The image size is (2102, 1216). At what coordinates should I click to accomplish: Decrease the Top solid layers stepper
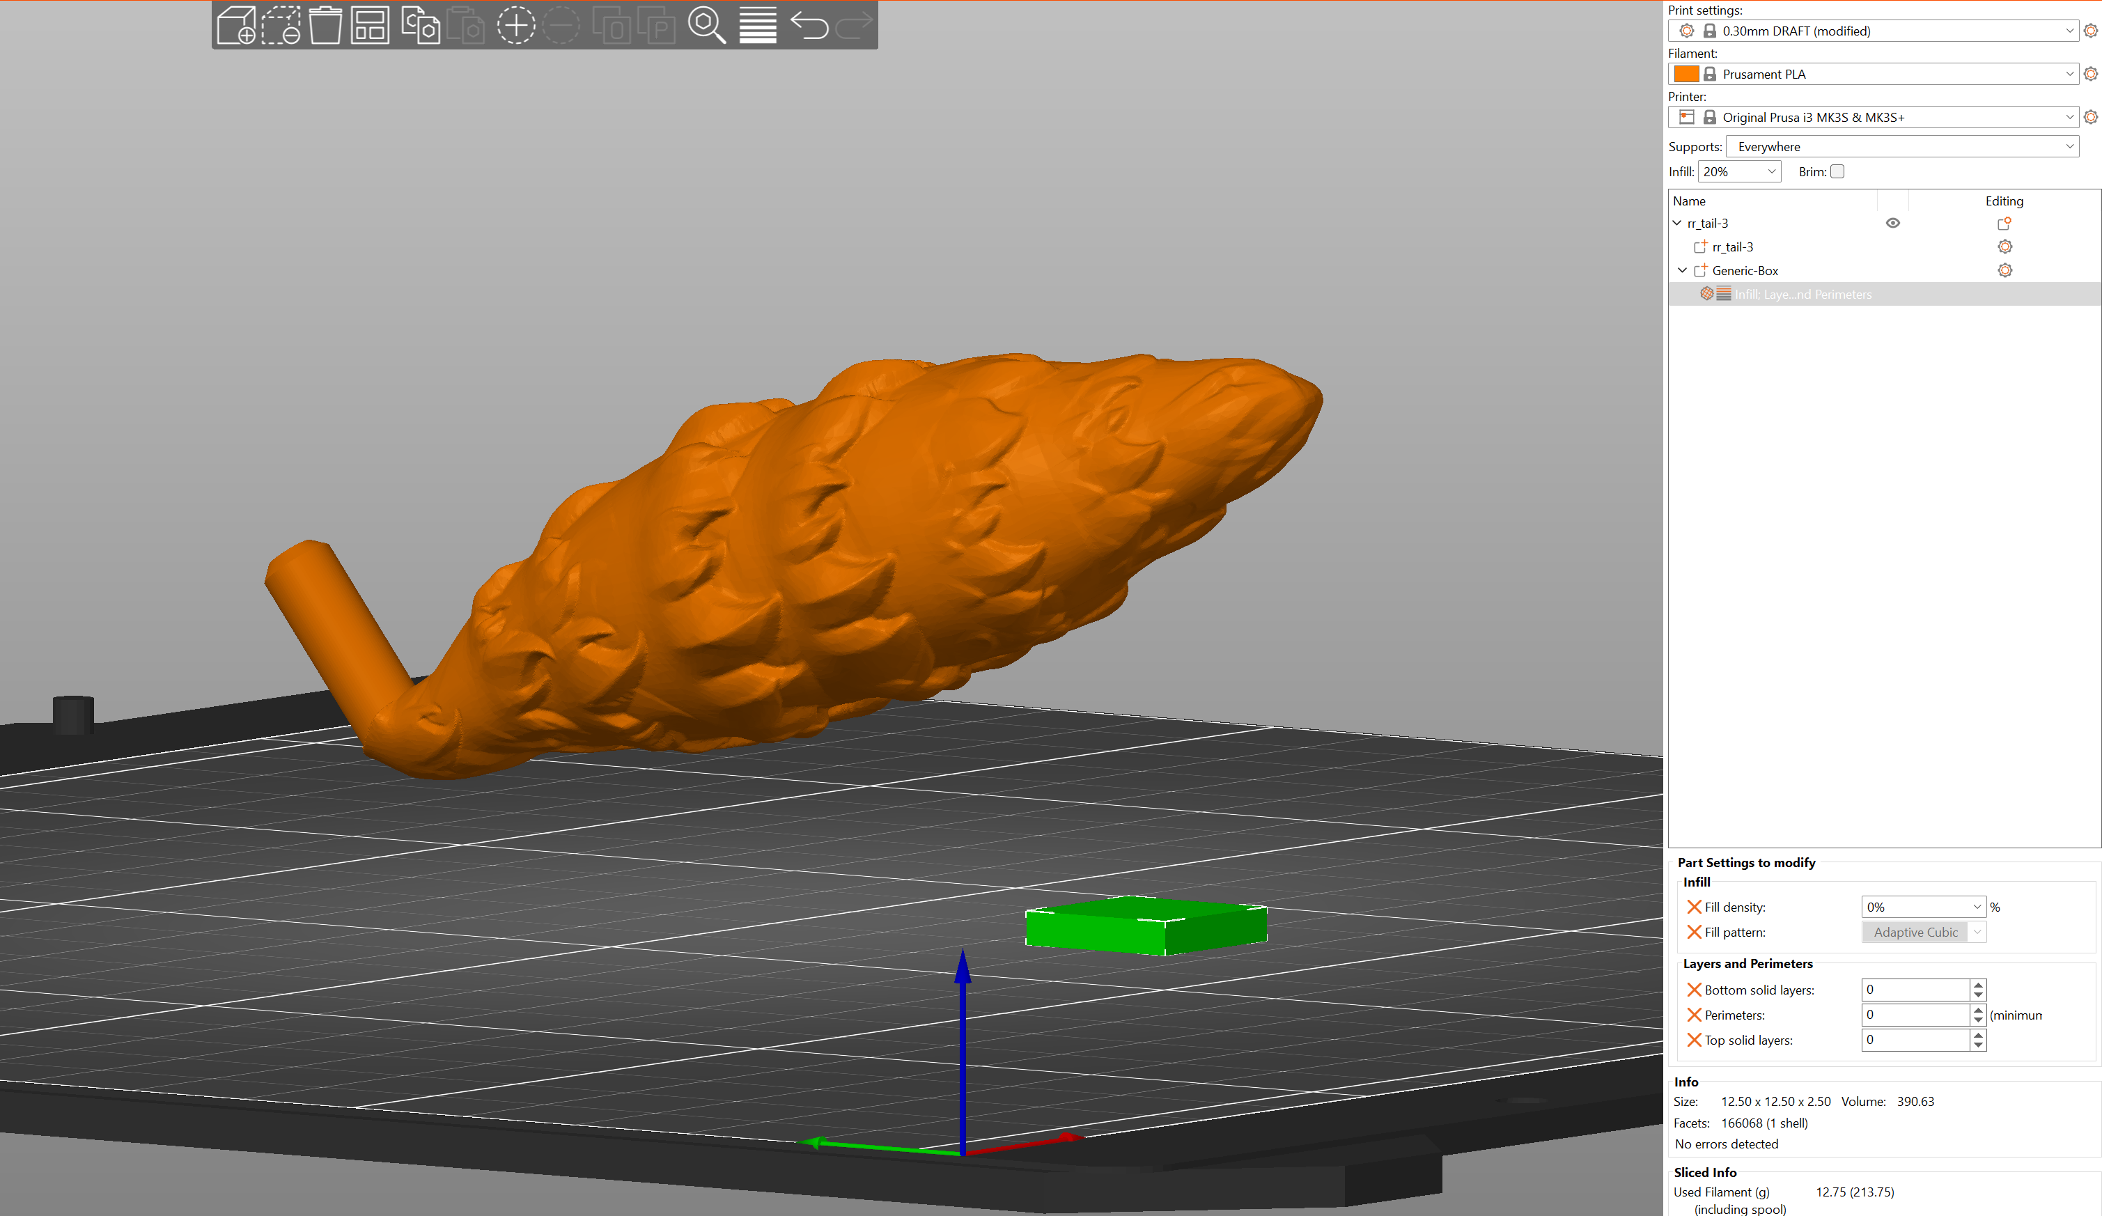click(x=1978, y=1045)
